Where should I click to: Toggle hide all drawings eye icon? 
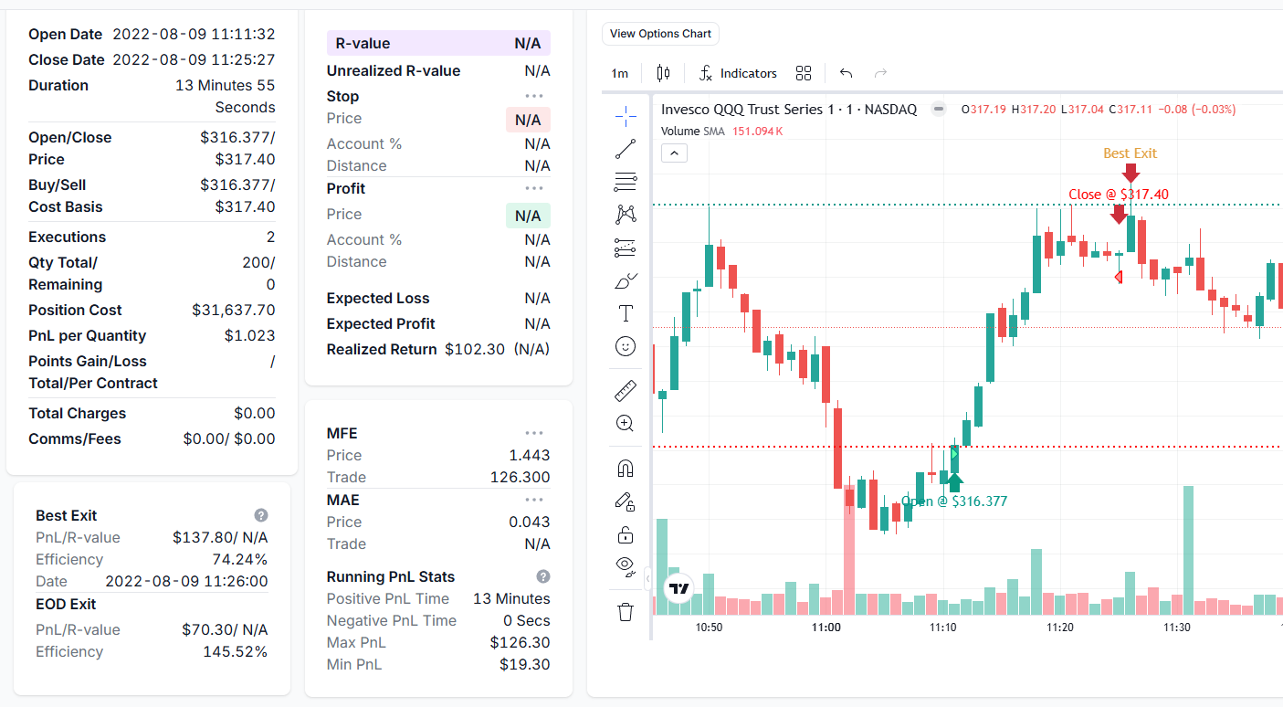(x=626, y=566)
